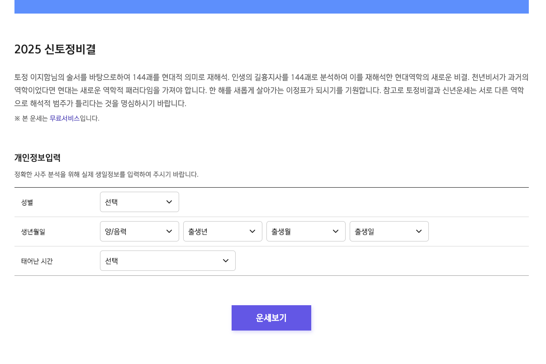Click the chevron icon on the birth time selector
The height and width of the screenshot is (364, 546).
(x=225, y=260)
